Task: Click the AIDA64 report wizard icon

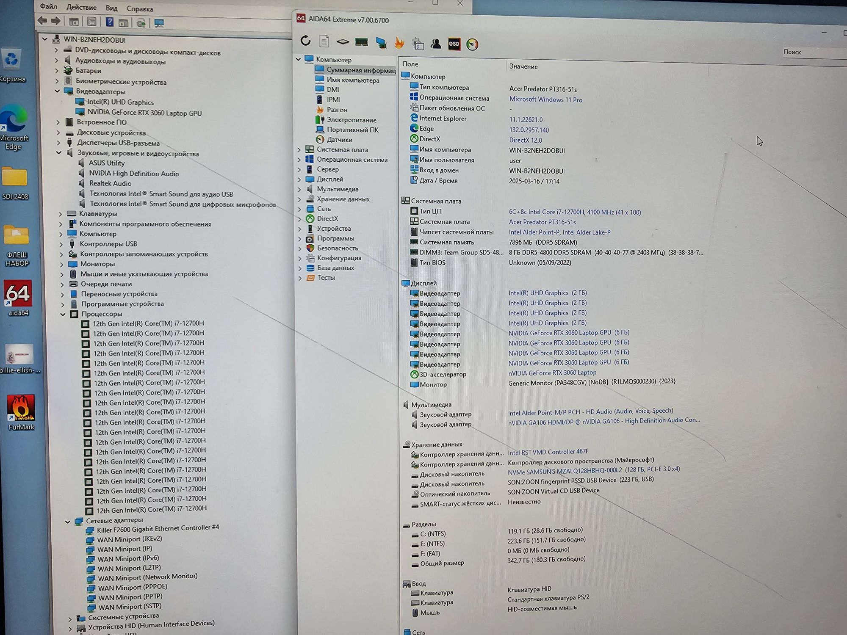Action: 418,43
